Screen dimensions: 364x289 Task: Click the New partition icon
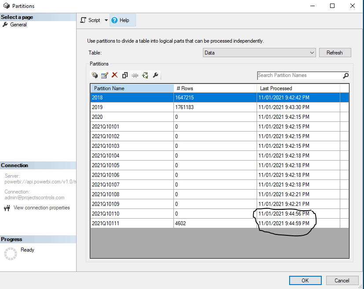point(95,75)
